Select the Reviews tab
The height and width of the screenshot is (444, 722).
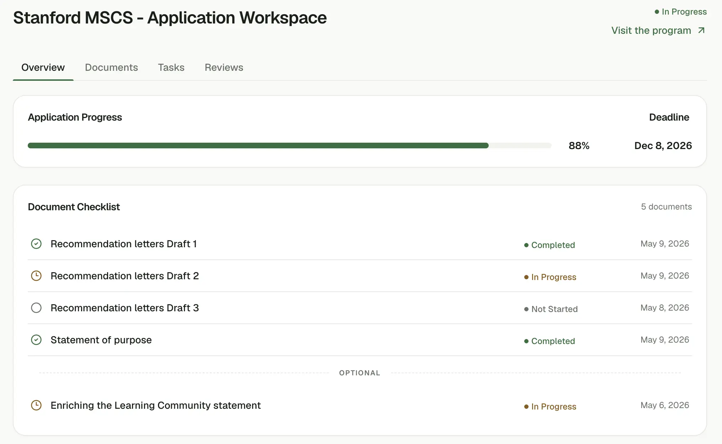[224, 67]
